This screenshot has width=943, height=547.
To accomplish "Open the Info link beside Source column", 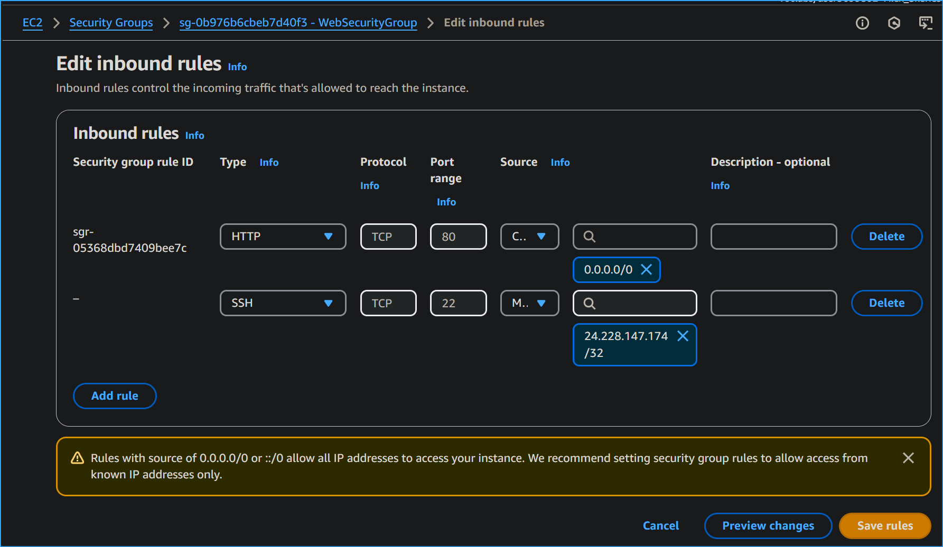I will pyautogui.click(x=560, y=162).
